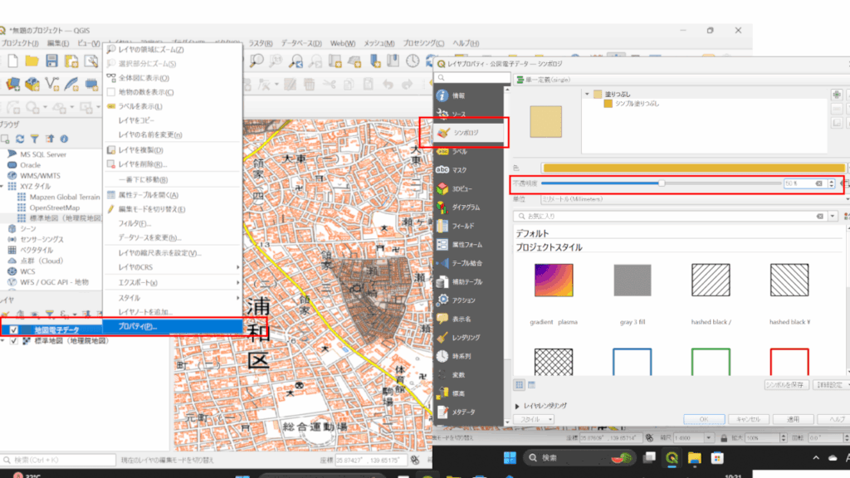Choose レイヤの領域にズーム in context menu
The width and height of the screenshot is (850, 478).
173,49
